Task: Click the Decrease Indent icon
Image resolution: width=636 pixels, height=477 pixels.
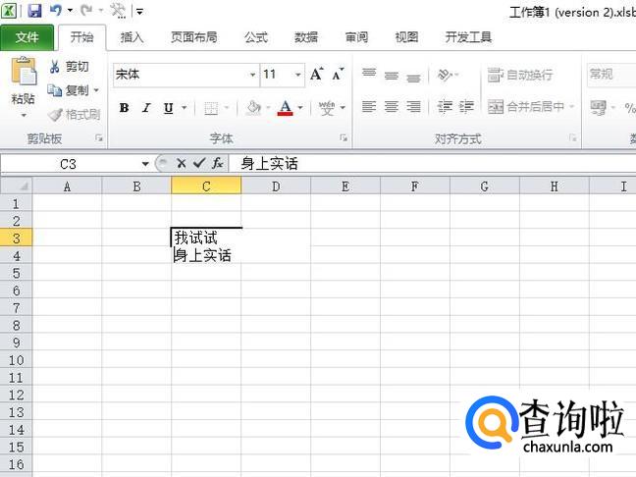Action: 445,107
